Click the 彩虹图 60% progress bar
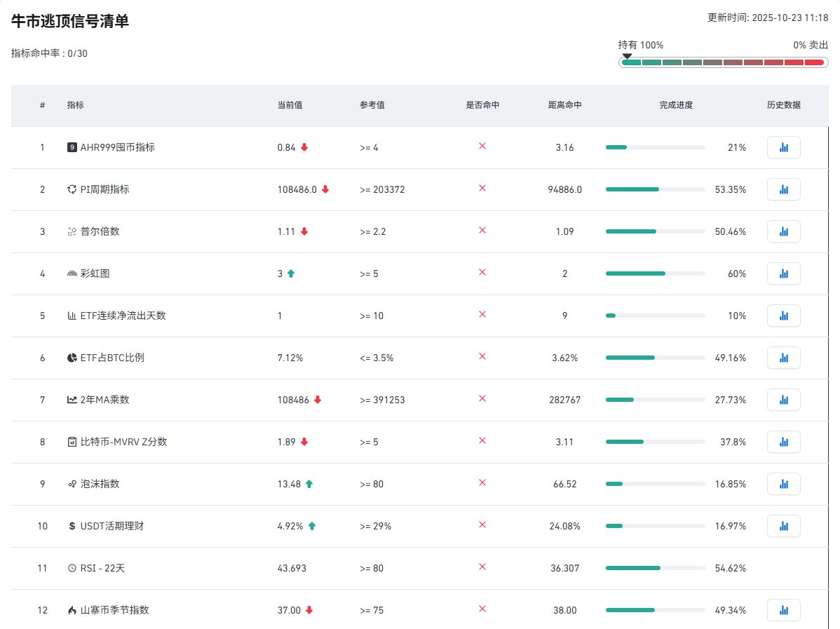Viewport: 840px width, 629px height. pos(655,273)
